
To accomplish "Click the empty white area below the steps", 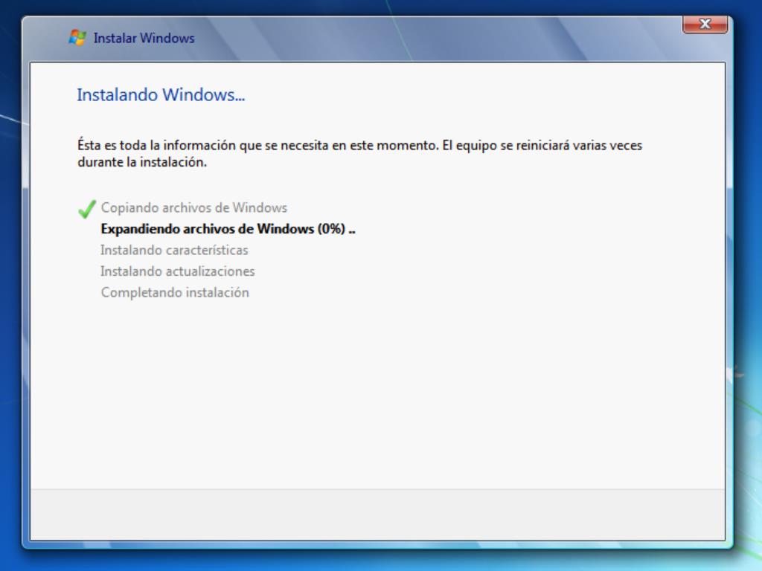I will pyautogui.click(x=377, y=394).
